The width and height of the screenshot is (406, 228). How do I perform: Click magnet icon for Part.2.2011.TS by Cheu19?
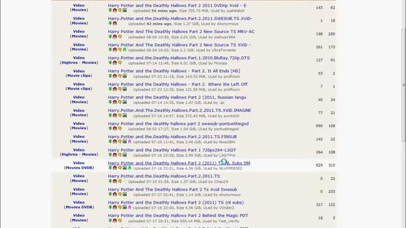115,181
